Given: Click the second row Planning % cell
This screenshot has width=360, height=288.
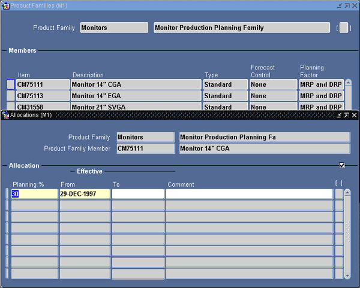Looking at the screenshot, I should click(34, 205).
